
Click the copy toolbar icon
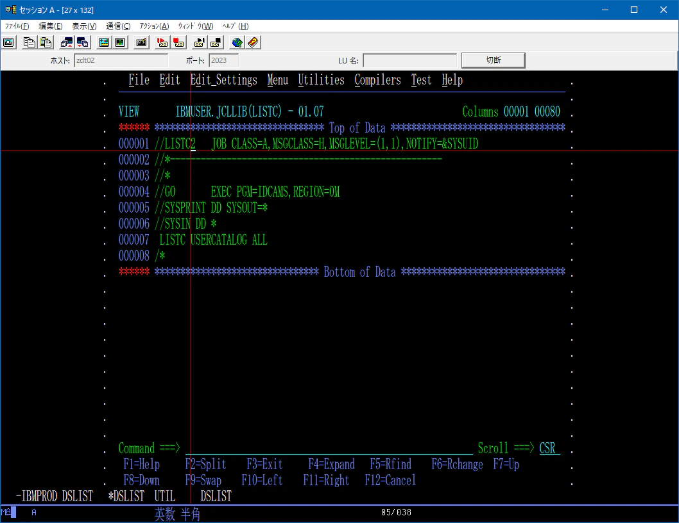tap(30, 42)
